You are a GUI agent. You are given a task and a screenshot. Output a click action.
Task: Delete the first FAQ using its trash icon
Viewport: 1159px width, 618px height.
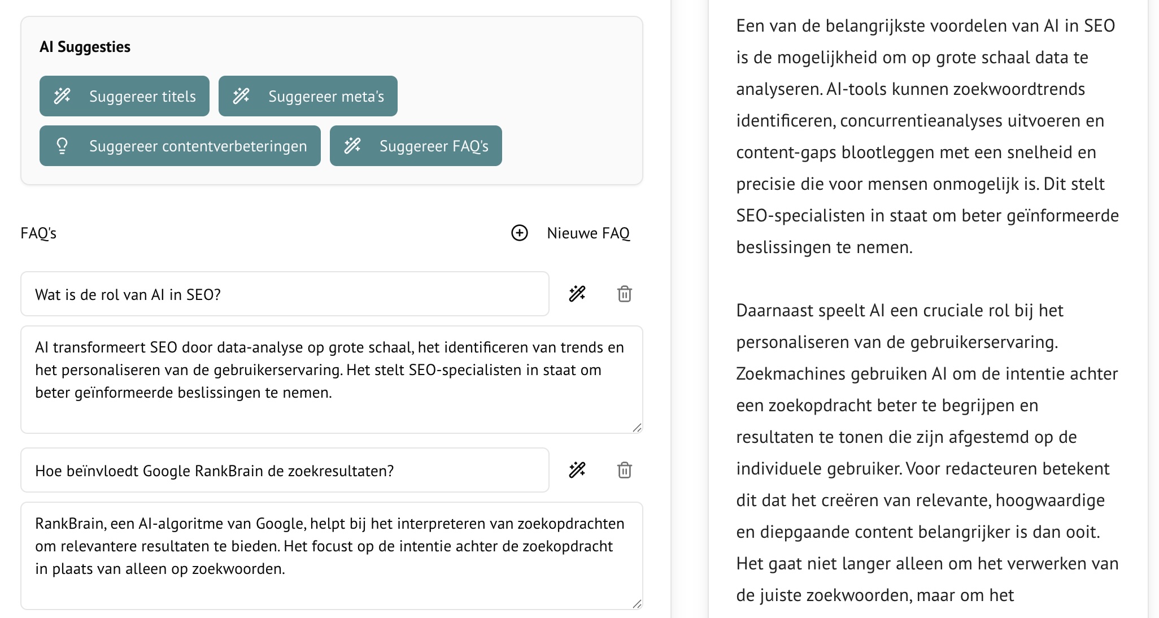[x=625, y=294]
